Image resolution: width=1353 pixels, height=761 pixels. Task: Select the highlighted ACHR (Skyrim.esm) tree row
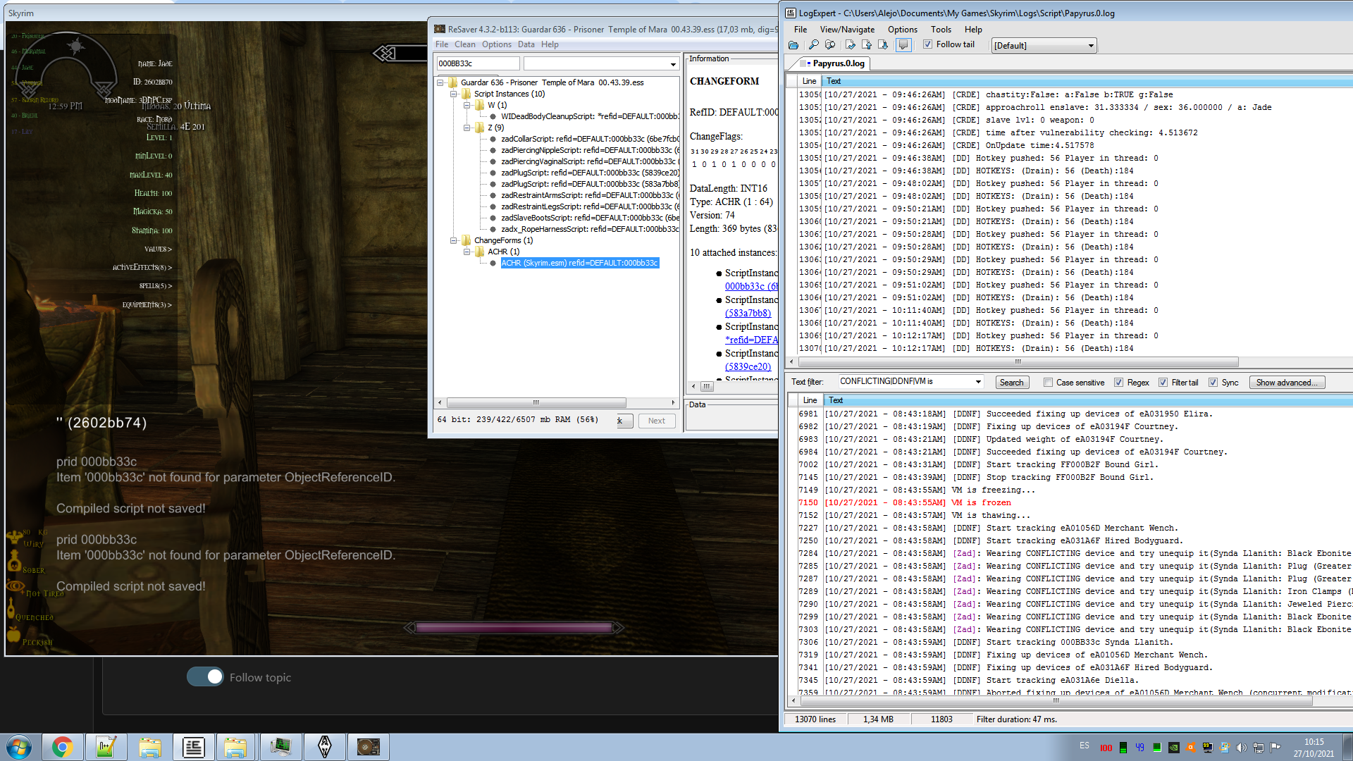tap(579, 263)
